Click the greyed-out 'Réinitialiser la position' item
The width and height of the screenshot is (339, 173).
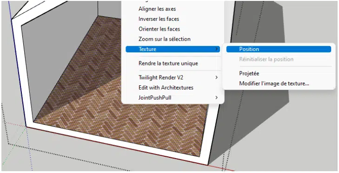point(266,59)
